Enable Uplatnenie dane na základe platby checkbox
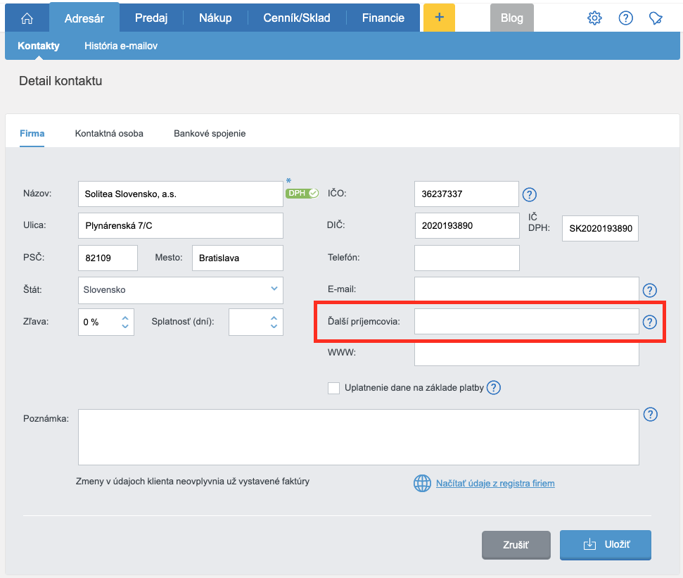This screenshot has height=578, width=683. click(x=334, y=388)
